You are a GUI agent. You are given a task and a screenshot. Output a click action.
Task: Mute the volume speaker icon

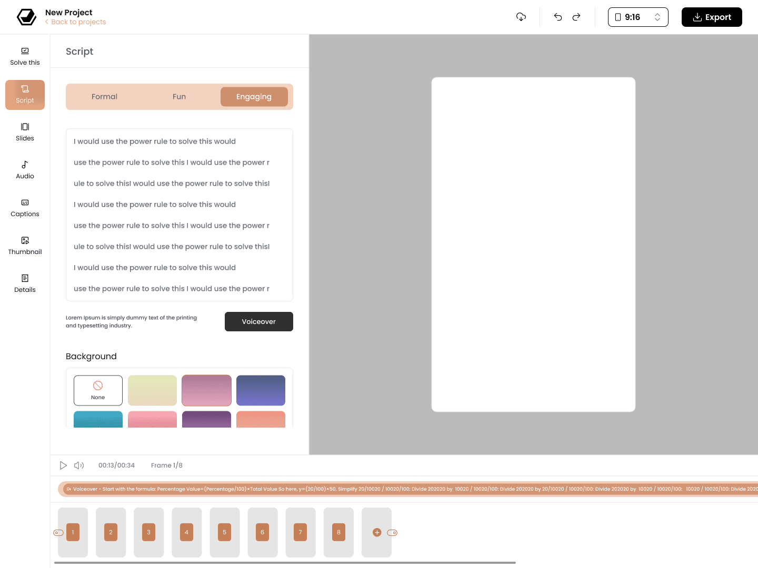click(x=79, y=465)
